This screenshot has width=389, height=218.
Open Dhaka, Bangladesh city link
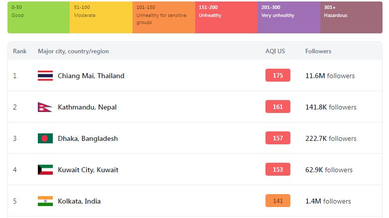point(88,138)
